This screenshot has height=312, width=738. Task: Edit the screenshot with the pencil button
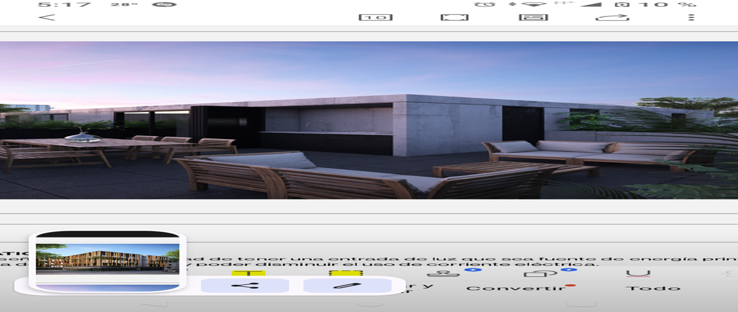347,286
